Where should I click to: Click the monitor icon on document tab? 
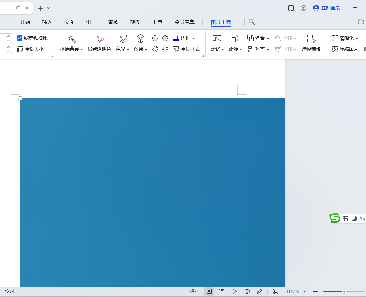18,8
